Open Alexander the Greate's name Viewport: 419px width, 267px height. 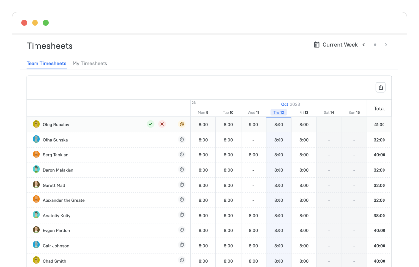coord(64,200)
